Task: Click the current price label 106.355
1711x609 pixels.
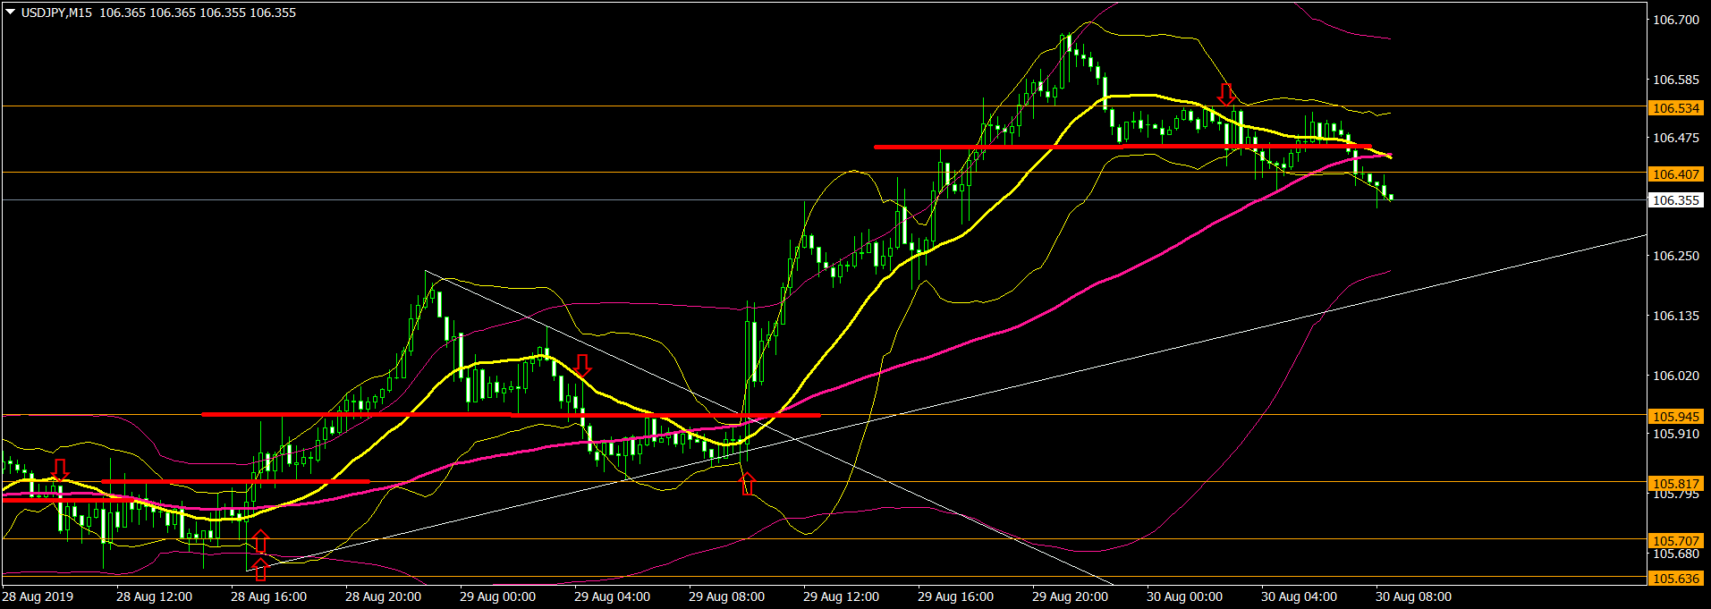Action: (1675, 200)
